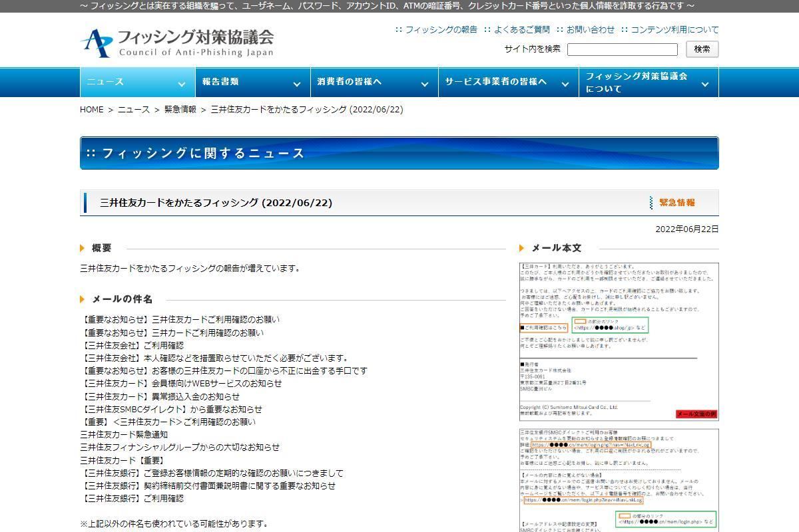
Task: Click the note ※上記以外の件名も使われている可能性があります
Action: (x=174, y=524)
